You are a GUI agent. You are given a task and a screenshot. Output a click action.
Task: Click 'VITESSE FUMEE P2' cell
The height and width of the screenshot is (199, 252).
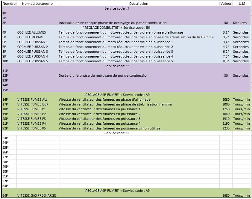[31, 114]
